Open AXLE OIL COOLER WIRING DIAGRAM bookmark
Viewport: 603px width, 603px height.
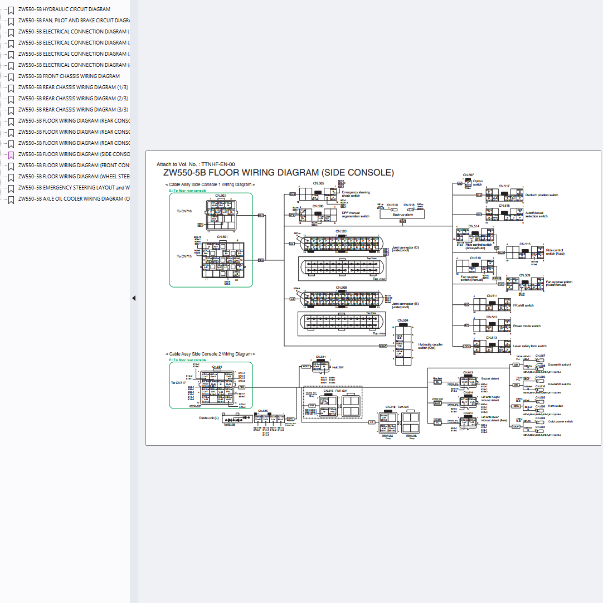point(74,199)
